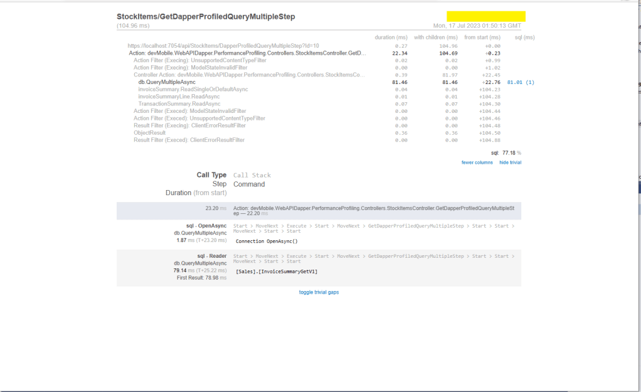The width and height of the screenshot is (641, 392).
Task: Click the Connection OpenAsync() command text
Action: (267, 241)
